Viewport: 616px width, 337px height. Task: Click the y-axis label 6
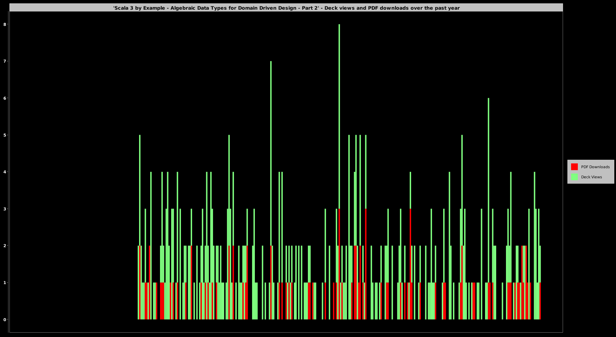[5, 98]
